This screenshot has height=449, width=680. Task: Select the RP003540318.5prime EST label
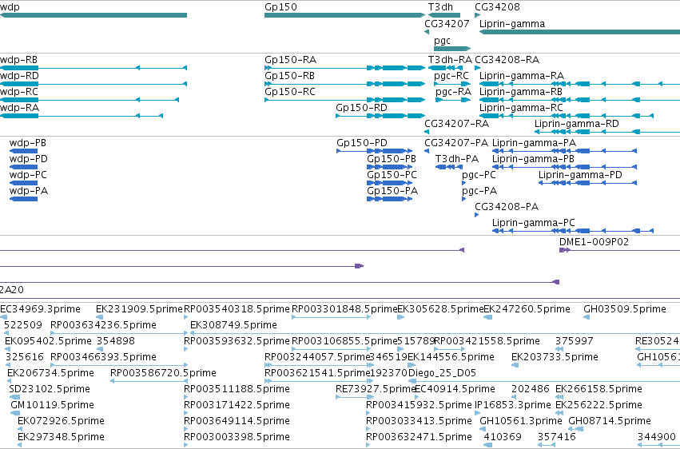(x=237, y=309)
